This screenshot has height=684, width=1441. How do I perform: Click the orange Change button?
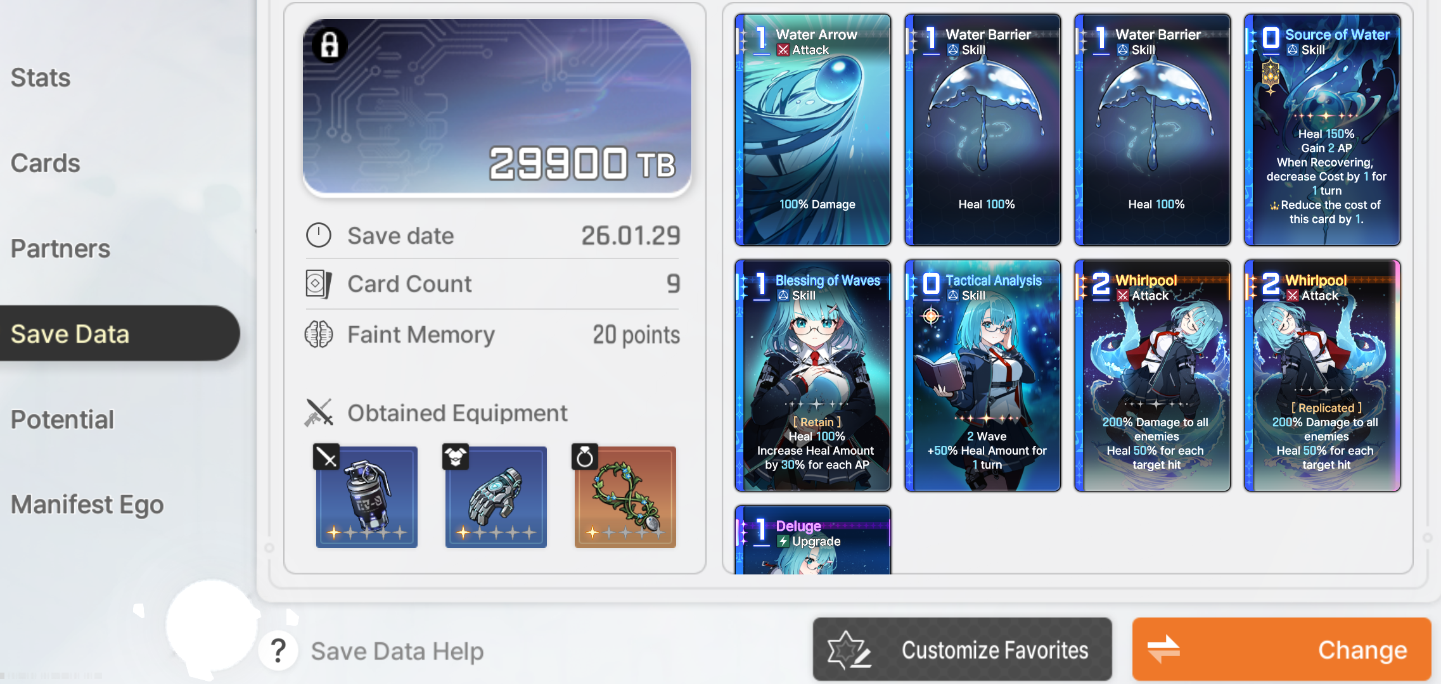point(1281,650)
